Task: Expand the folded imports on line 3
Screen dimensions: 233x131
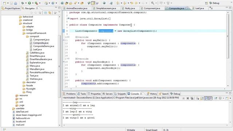Action: coord(68,19)
